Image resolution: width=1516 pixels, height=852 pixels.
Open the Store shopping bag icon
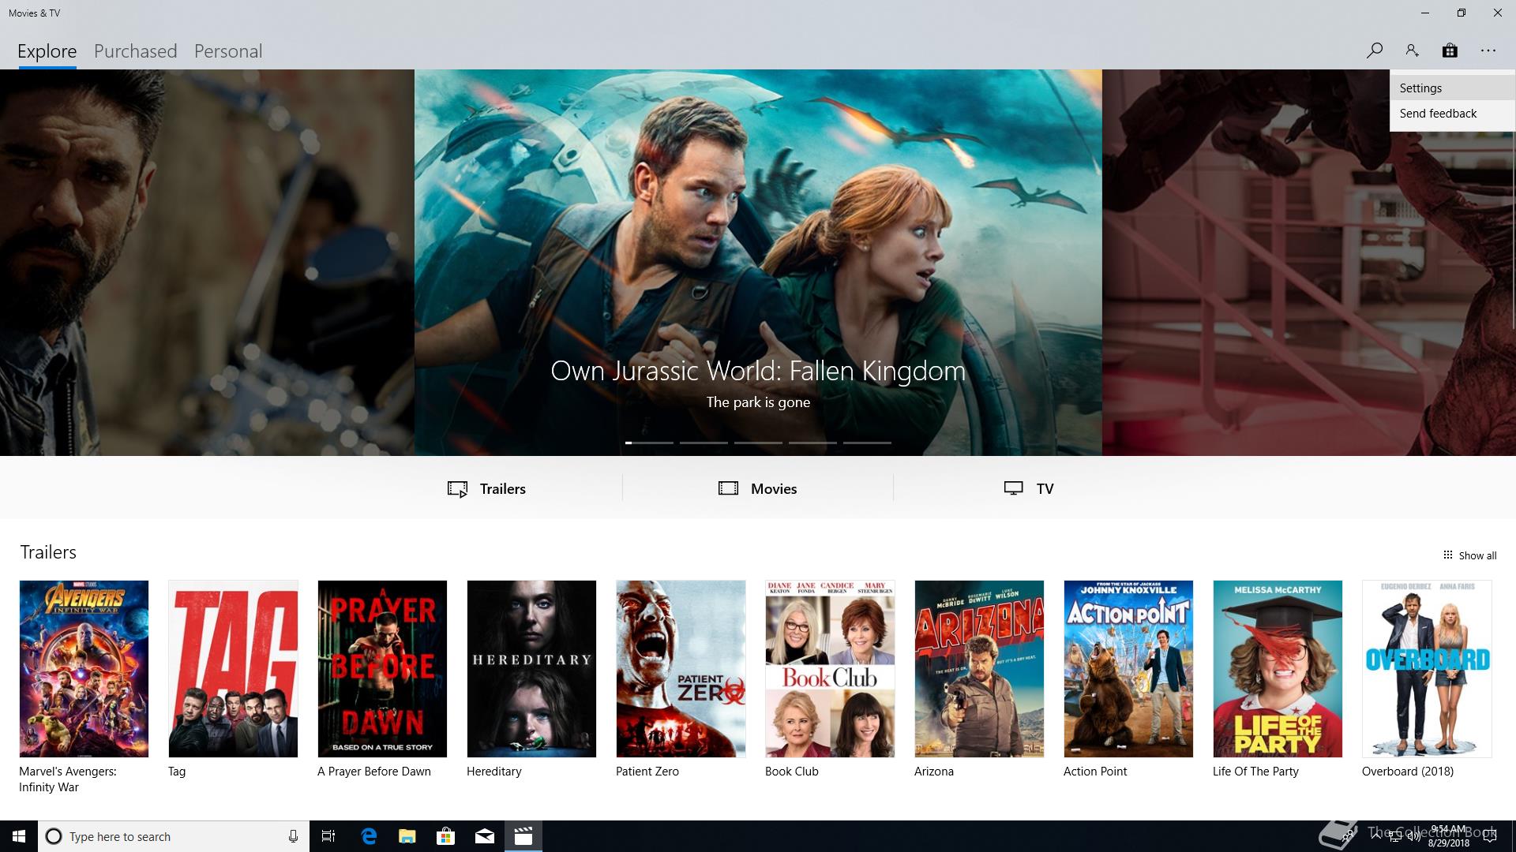1450,50
